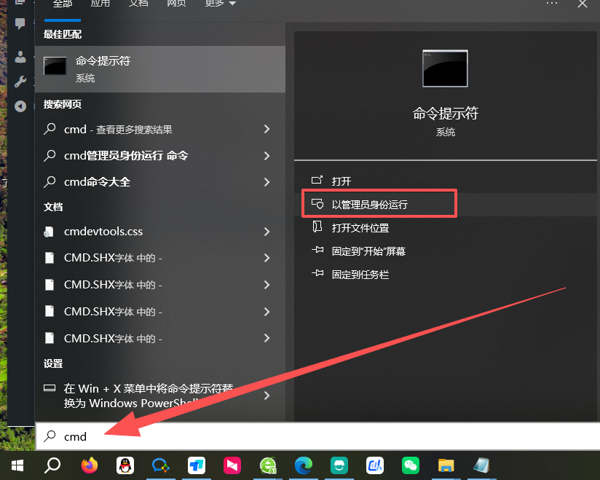Launch WeChat from the taskbar
The image size is (600, 480).
click(x=410, y=465)
